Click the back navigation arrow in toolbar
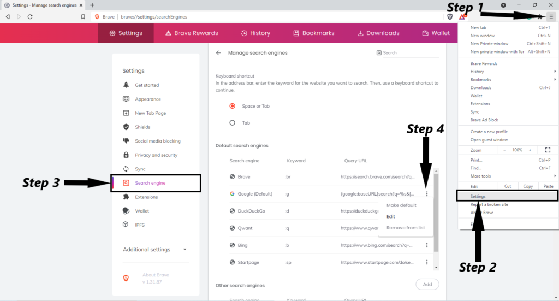This screenshot has height=301, width=559. (8, 17)
